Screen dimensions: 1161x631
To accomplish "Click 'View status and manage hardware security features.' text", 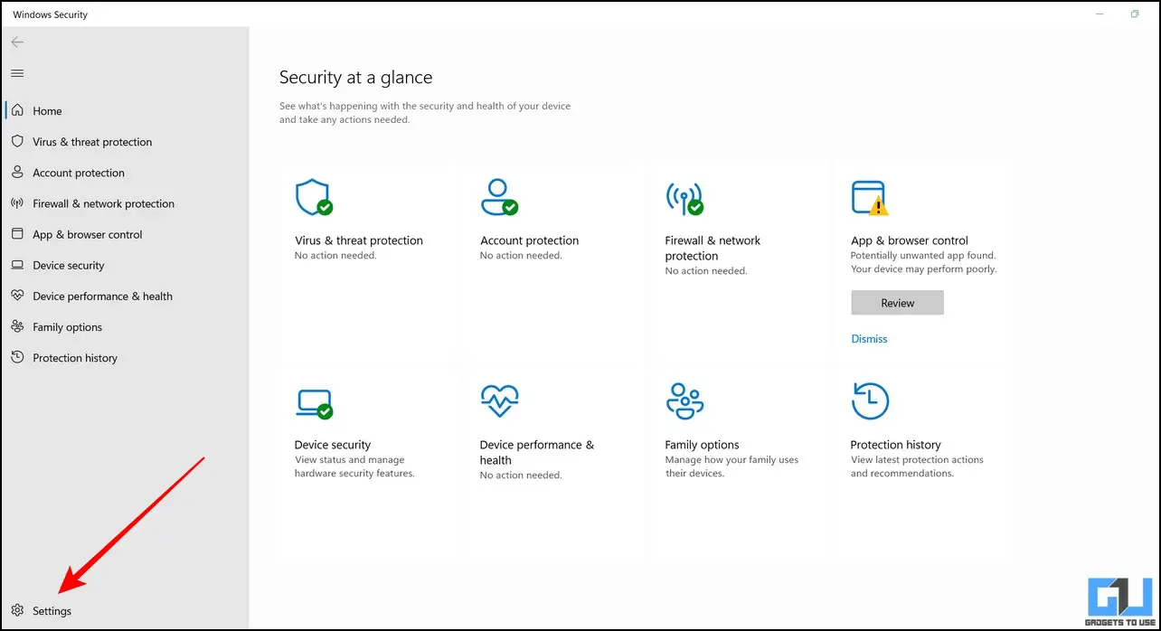I will click(x=354, y=466).
